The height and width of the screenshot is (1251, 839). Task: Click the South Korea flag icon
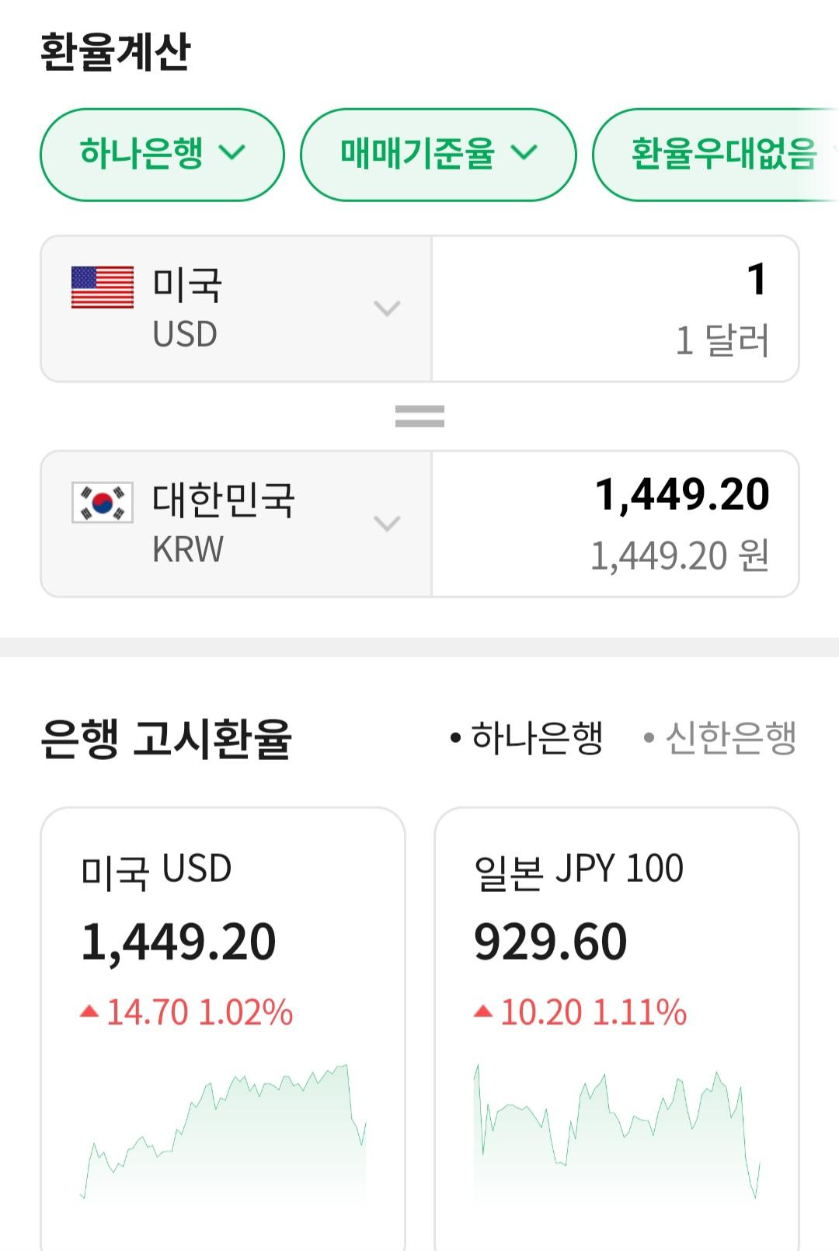(103, 502)
